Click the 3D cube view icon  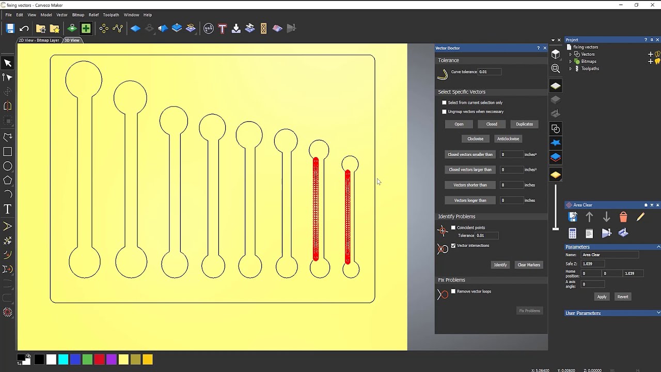pos(556,54)
